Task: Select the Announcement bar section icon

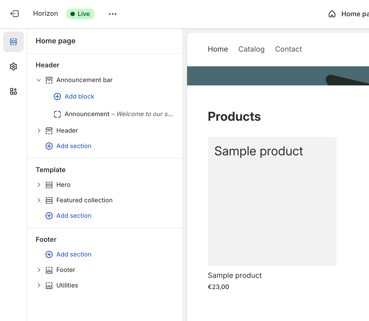Action: (x=49, y=80)
